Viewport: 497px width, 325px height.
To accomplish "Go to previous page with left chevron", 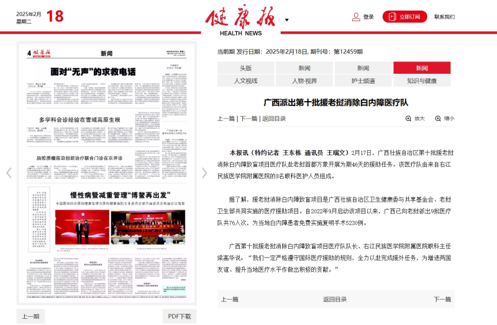I will [x=9, y=173].
